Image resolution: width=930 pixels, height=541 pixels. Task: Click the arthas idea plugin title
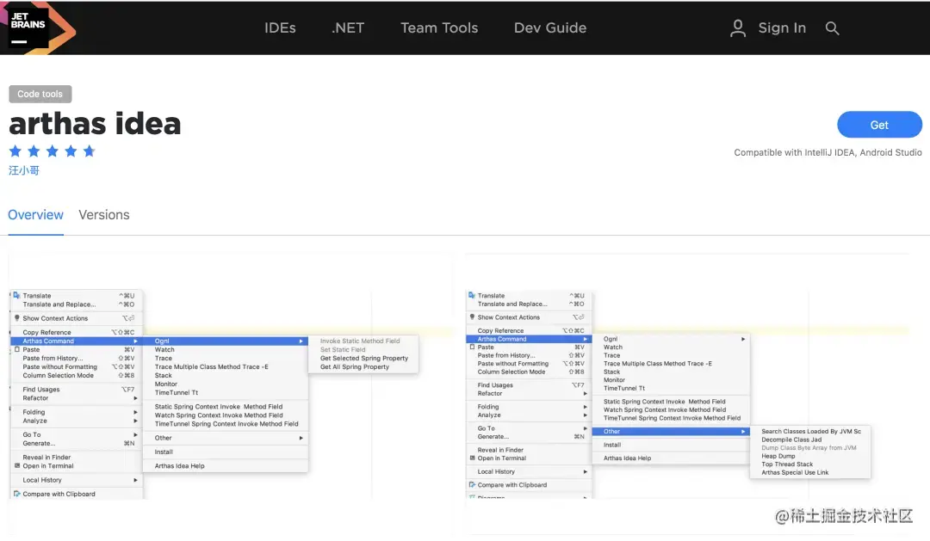(95, 123)
